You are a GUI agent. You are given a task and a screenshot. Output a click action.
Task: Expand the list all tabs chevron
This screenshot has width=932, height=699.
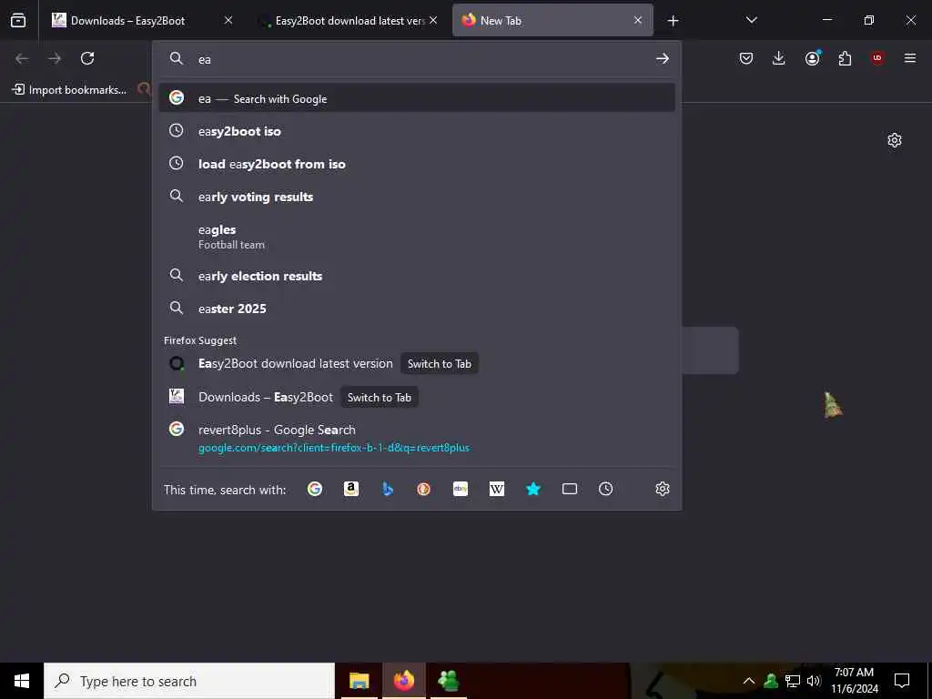coord(751,21)
